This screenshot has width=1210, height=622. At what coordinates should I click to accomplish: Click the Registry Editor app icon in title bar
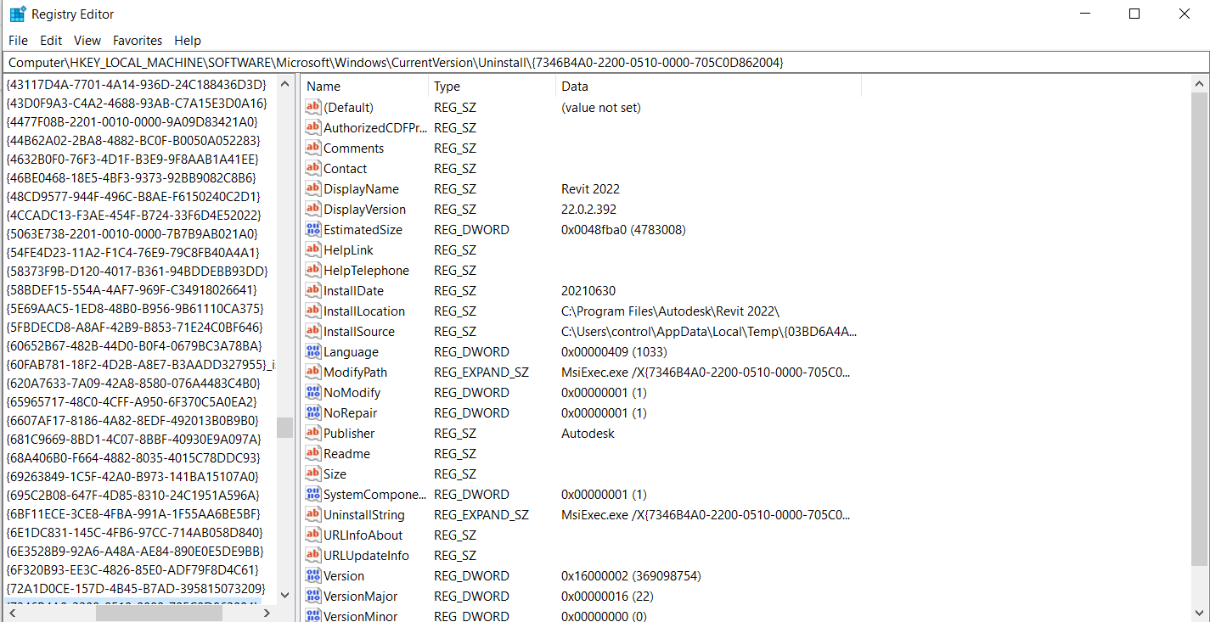pyautogui.click(x=17, y=14)
